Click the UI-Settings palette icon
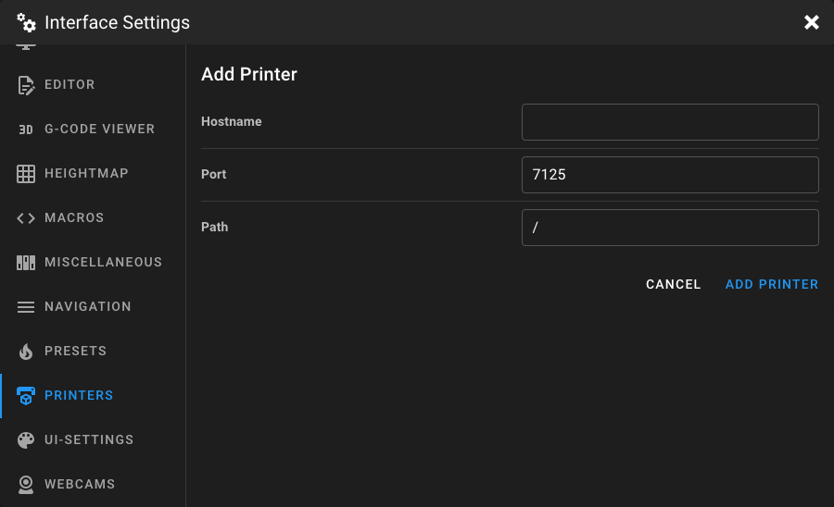Image resolution: width=834 pixels, height=507 pixels. pos(26,440)
